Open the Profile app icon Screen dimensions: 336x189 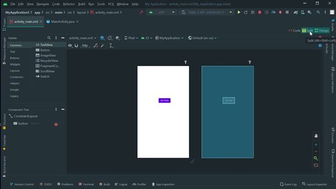(x=274, y=13)
